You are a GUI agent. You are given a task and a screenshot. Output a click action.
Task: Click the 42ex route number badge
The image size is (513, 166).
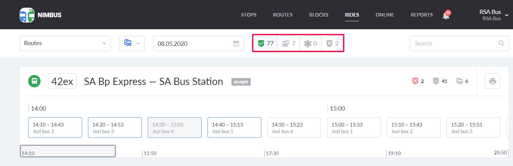pos(62,81)
